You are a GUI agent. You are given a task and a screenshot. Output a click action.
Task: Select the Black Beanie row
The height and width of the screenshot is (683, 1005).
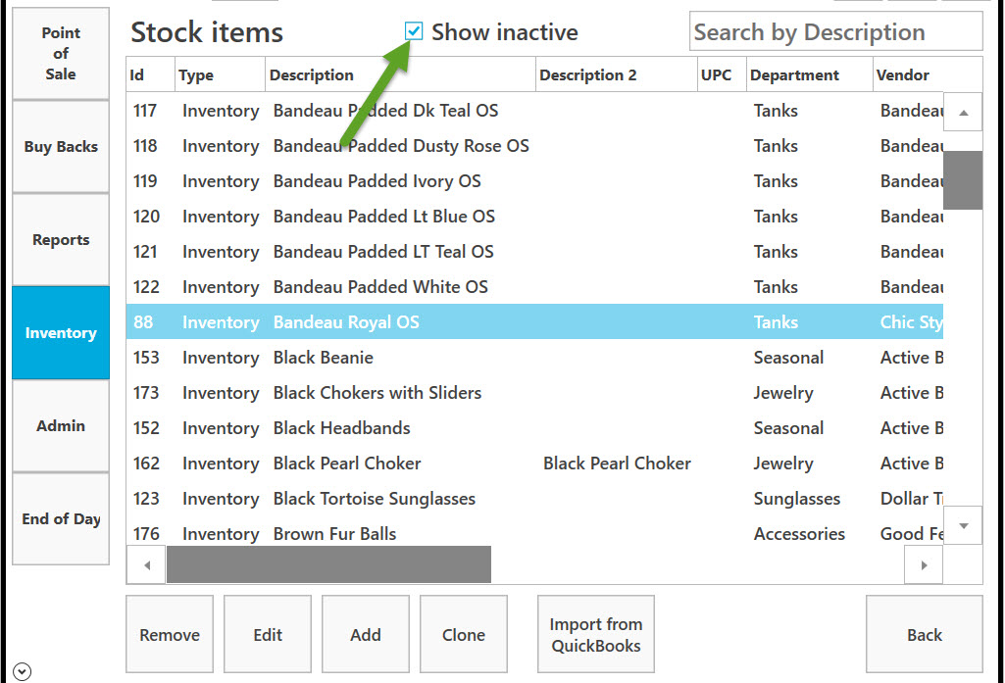[534, 358]
